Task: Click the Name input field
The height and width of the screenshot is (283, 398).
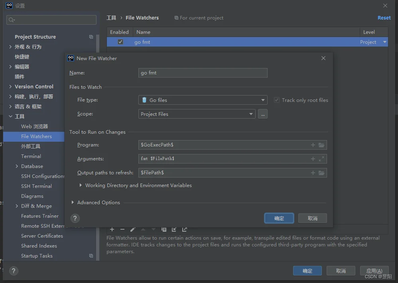Action: pyautogui.click(x=203, y=73)
